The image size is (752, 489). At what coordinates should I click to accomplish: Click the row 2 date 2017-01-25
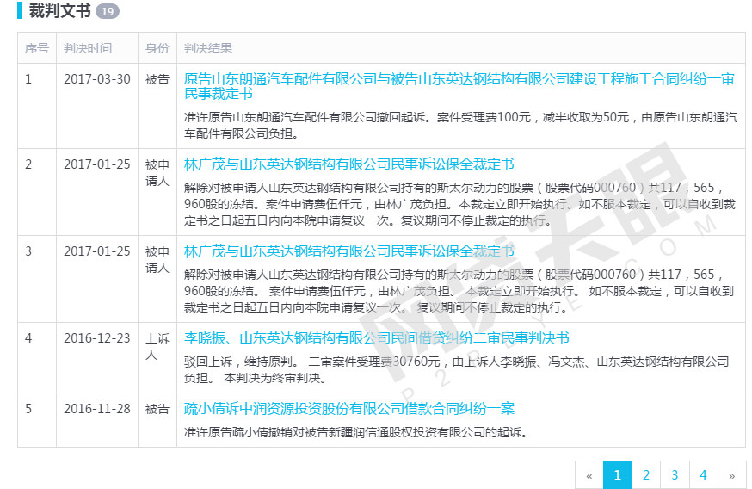click(x=97, y=164)
